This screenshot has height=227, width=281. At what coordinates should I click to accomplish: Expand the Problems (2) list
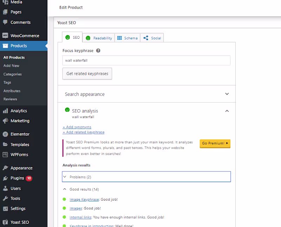146,177
